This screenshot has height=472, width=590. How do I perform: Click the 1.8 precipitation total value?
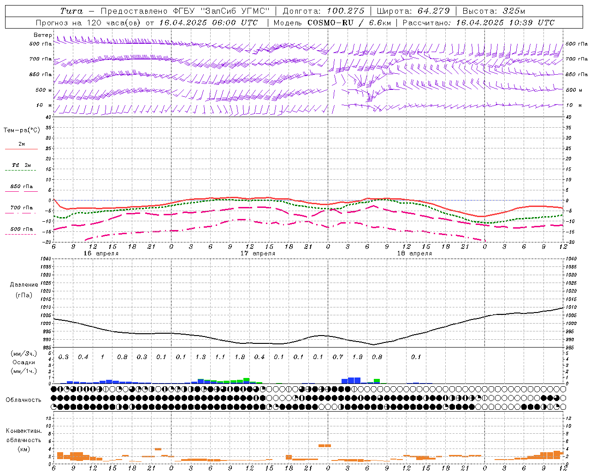[x=240, y=357]
